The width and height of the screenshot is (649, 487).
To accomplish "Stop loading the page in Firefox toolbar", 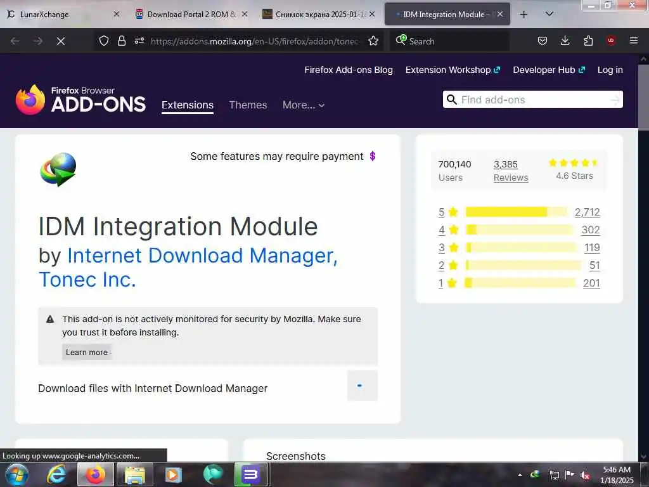I will tap(60, 41).
